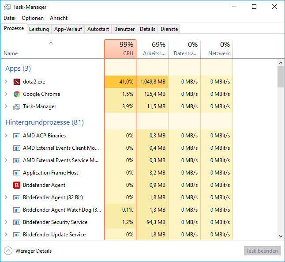285x262 pixels.
Task: Click dota2.exe memory value 1.049,8 MB
Action: pos(153,82)
